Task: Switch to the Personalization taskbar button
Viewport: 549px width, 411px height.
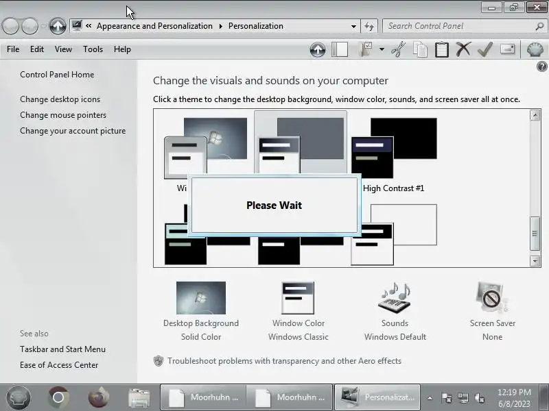Action: click(377, 397)
